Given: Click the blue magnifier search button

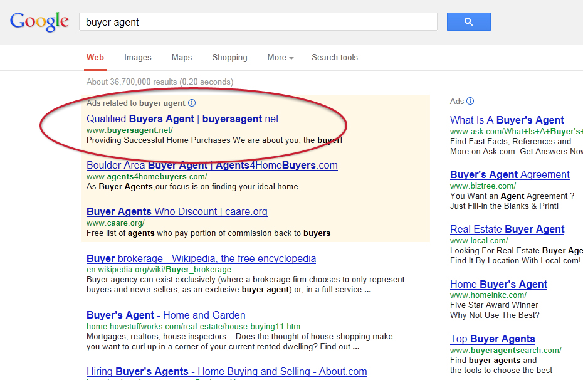Looking at the screenshot, I should 468,22.
